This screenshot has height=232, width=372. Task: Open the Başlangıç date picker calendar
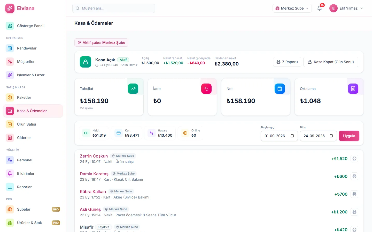point(292,136)
